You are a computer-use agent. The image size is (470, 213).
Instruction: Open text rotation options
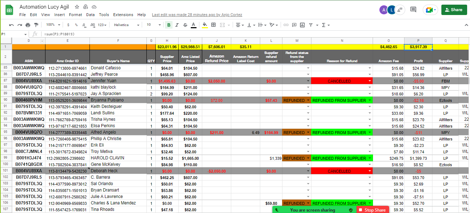click(x=273, y=25)
